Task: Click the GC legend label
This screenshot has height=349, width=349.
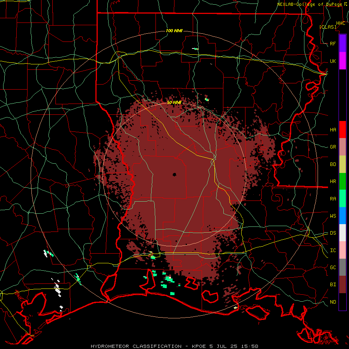Action: [333, 267]
